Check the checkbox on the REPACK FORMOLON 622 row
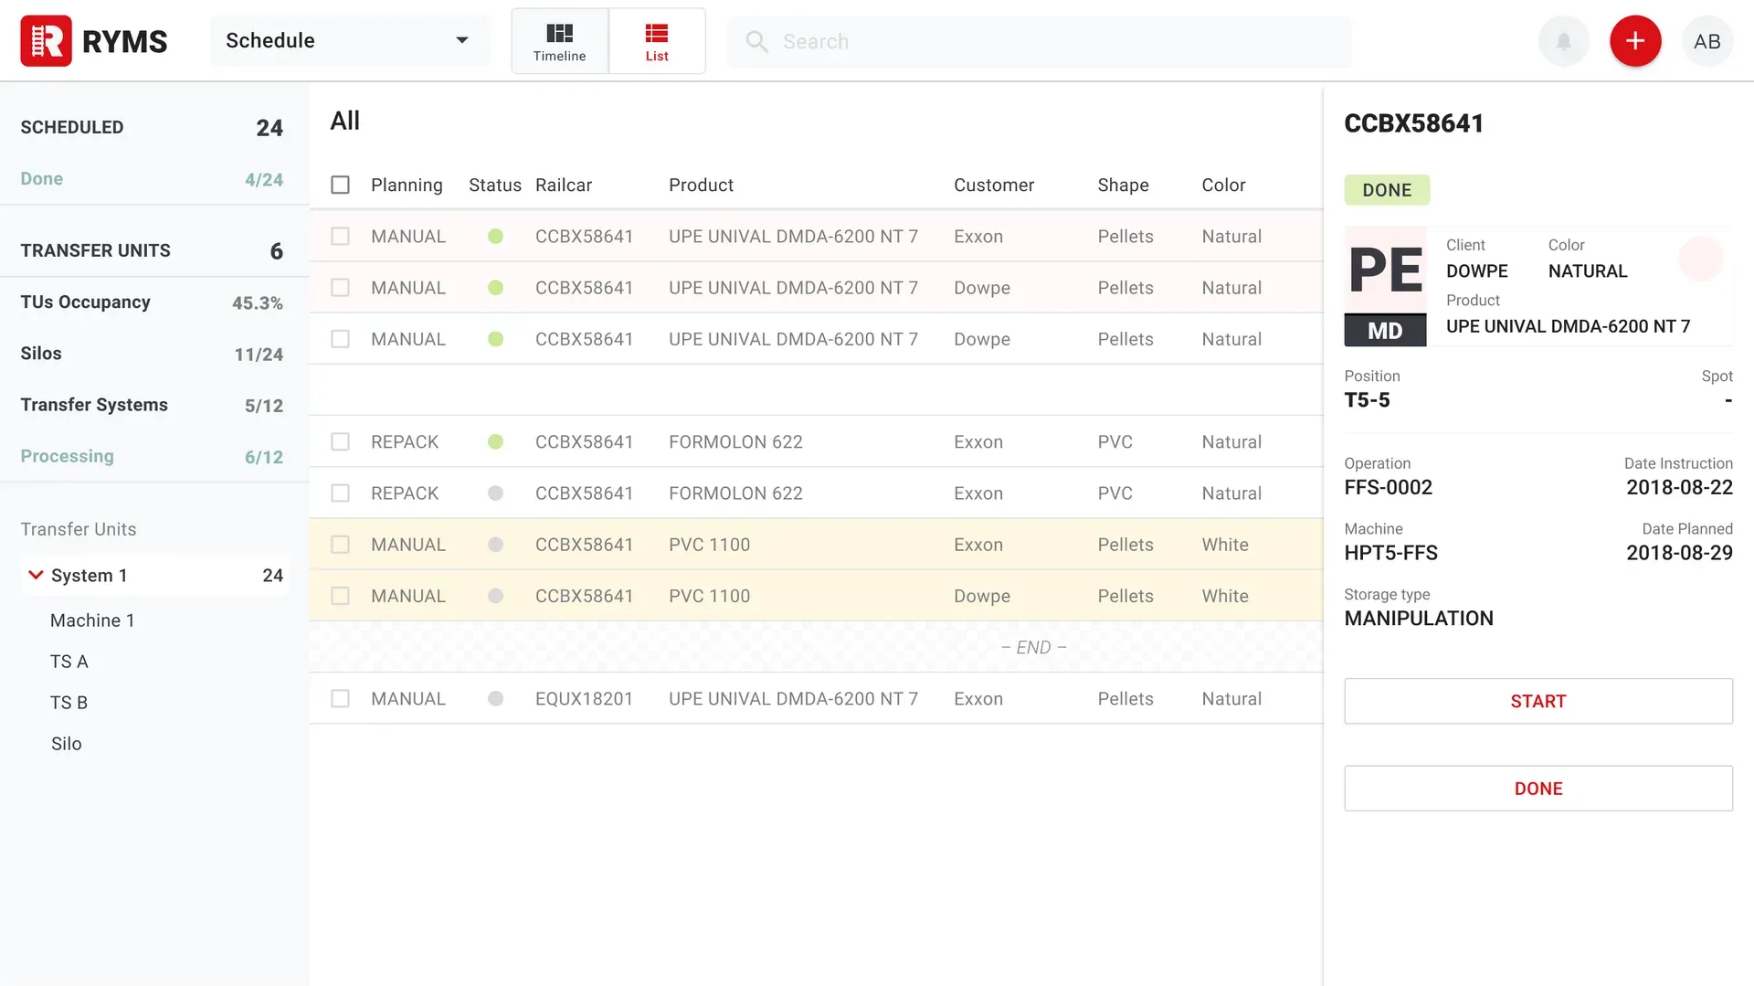 coord(340,441)
